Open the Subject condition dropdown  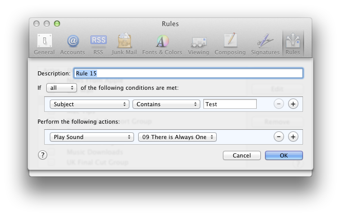point(89,104)
